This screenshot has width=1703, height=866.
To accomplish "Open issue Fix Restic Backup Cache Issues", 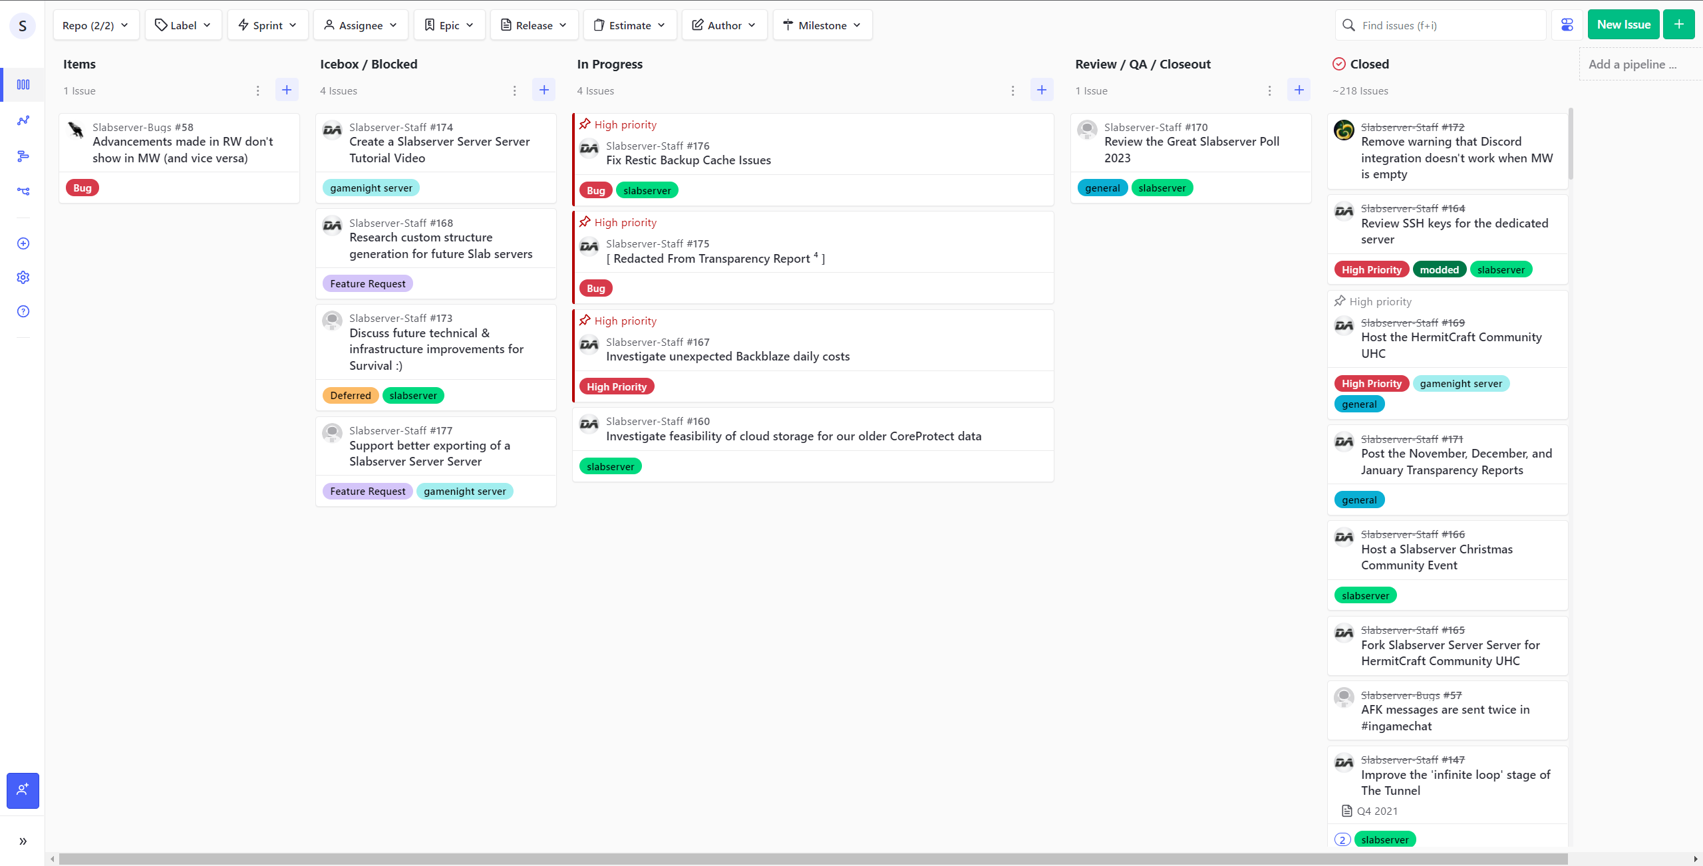I will (x=688, y=160).
